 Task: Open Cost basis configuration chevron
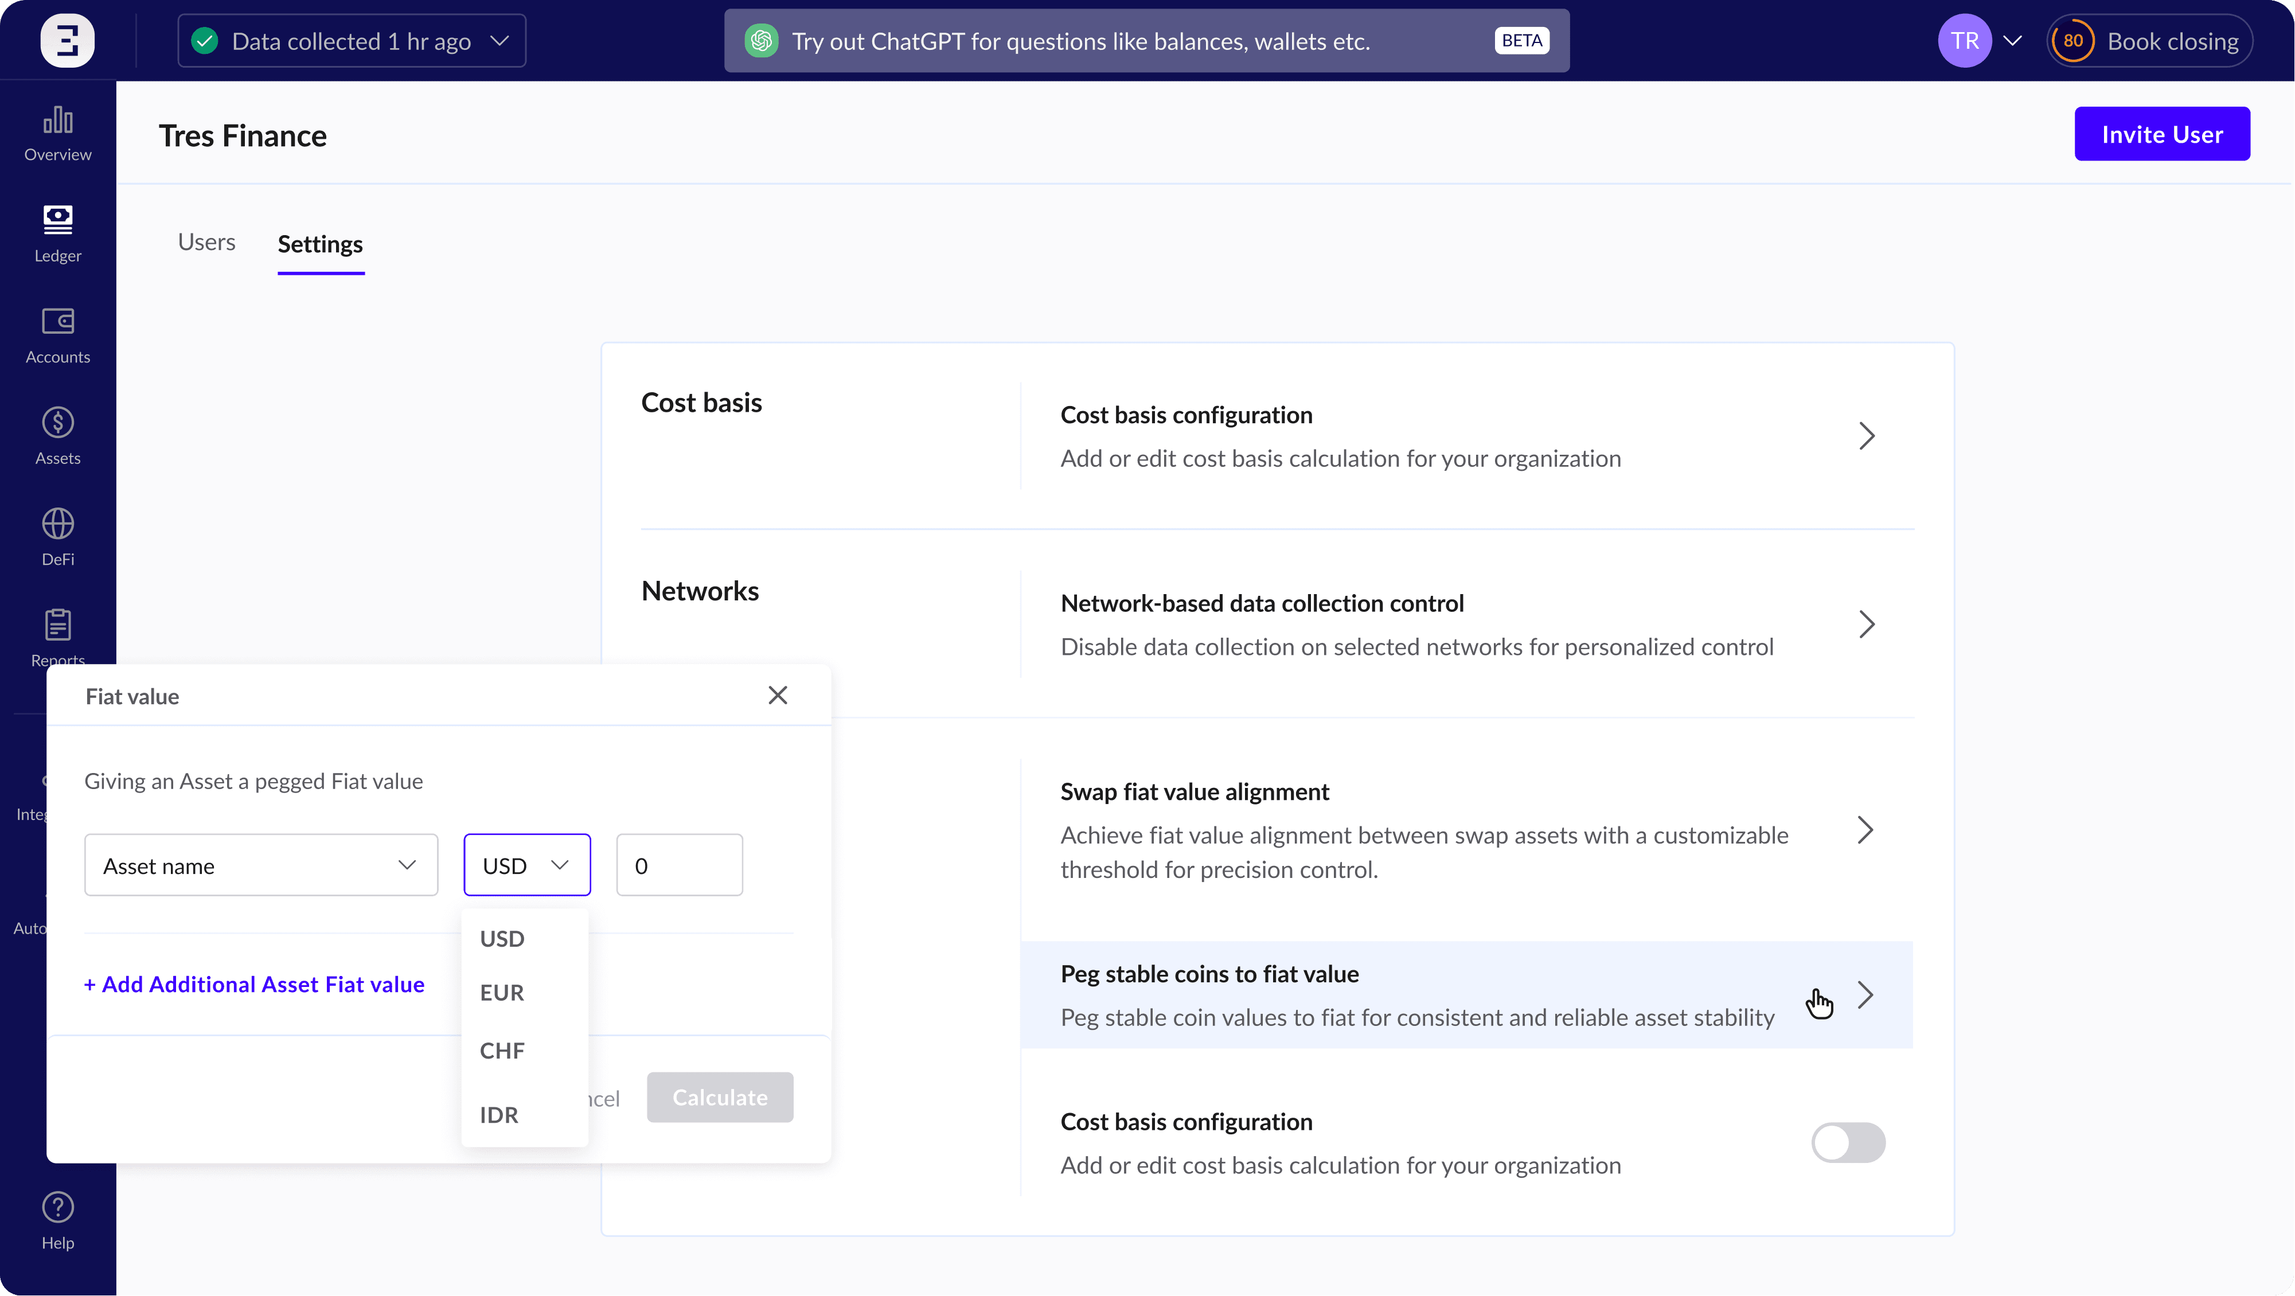1867,436
